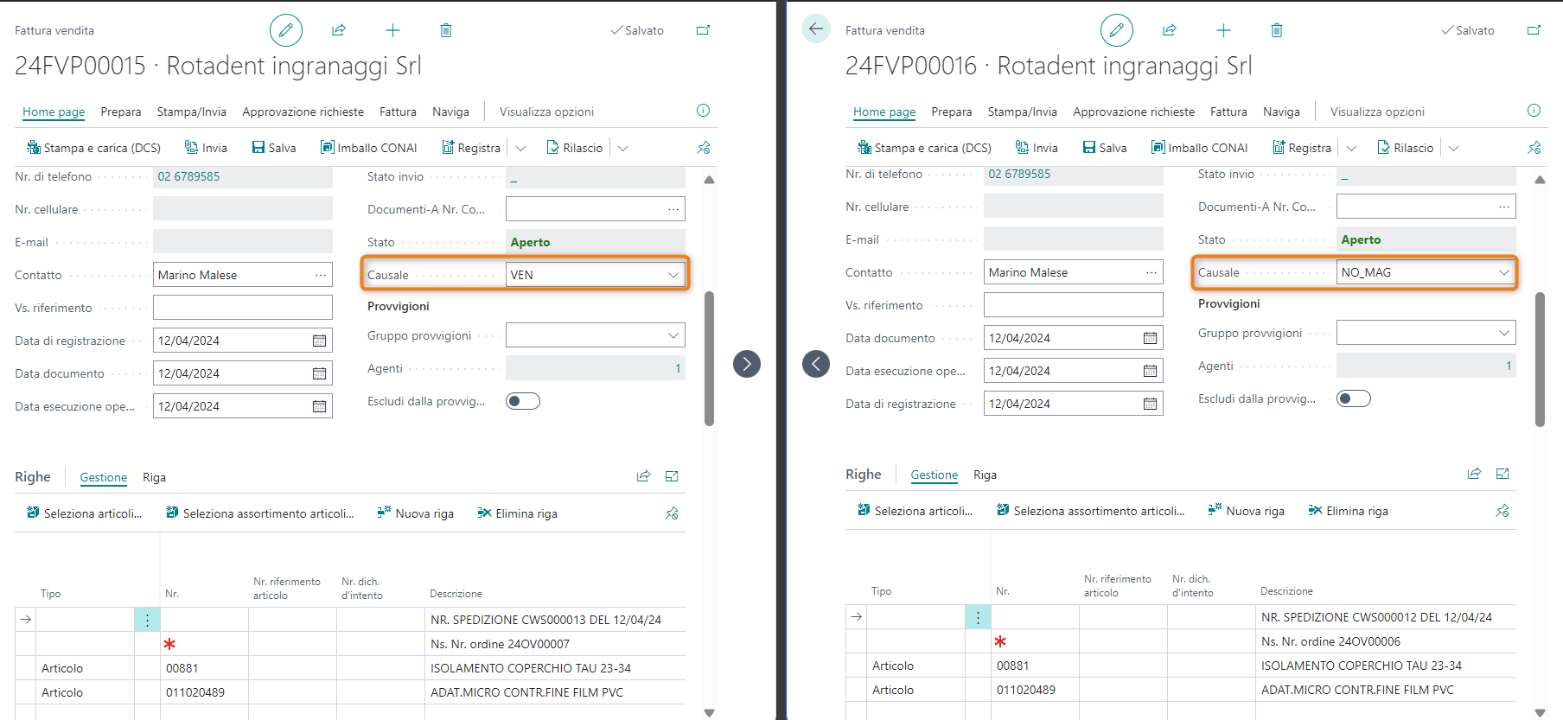Click the pencil edit icon for invoice 24FVP00015
Image resolution: width=1563 pixels, height=720 pixels.
(286, 30)
